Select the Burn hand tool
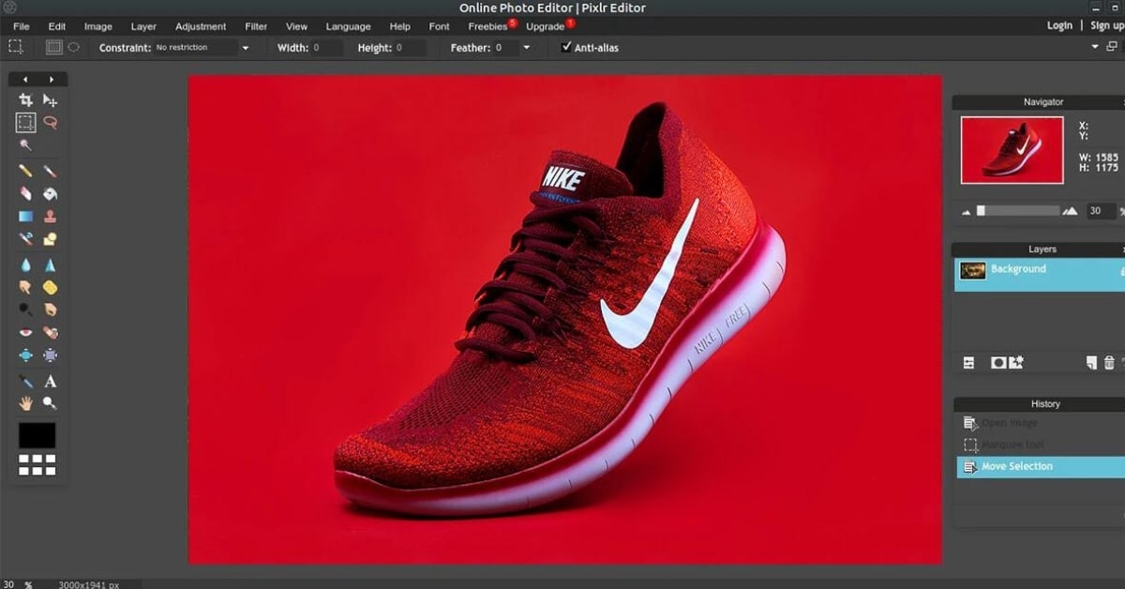The image size is (1125, 589). 50,309
